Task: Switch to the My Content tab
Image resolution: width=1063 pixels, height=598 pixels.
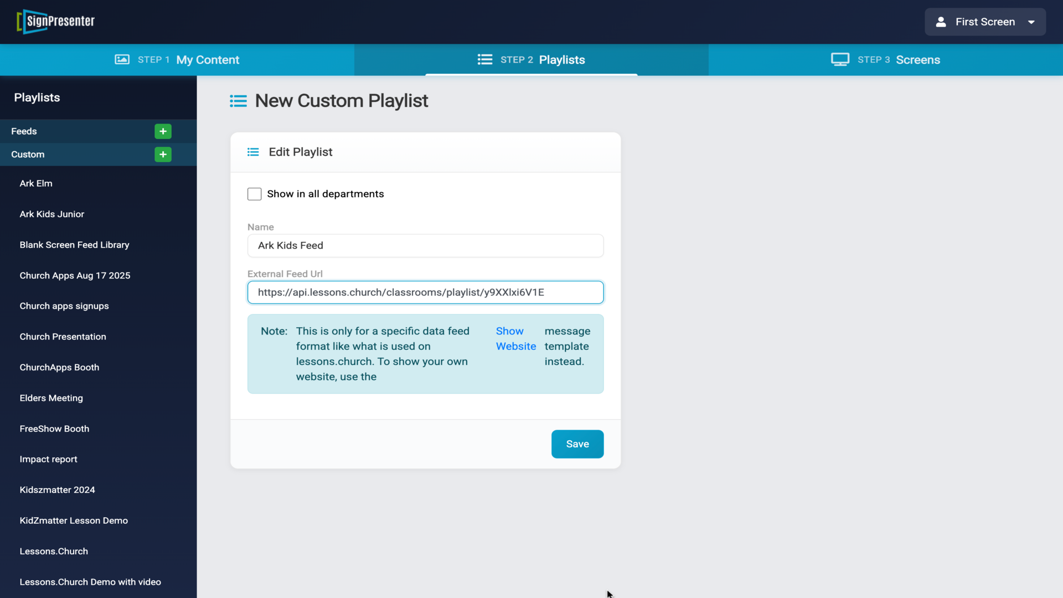Action: (x=208, y=60)
